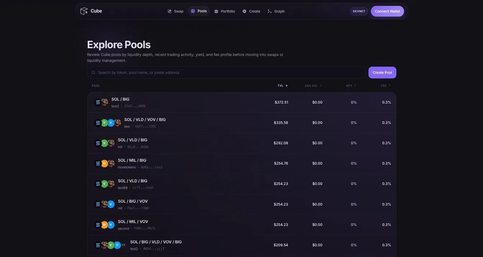Click the Explore Pools heading
The image size is (483, 257).
point(119,45)
